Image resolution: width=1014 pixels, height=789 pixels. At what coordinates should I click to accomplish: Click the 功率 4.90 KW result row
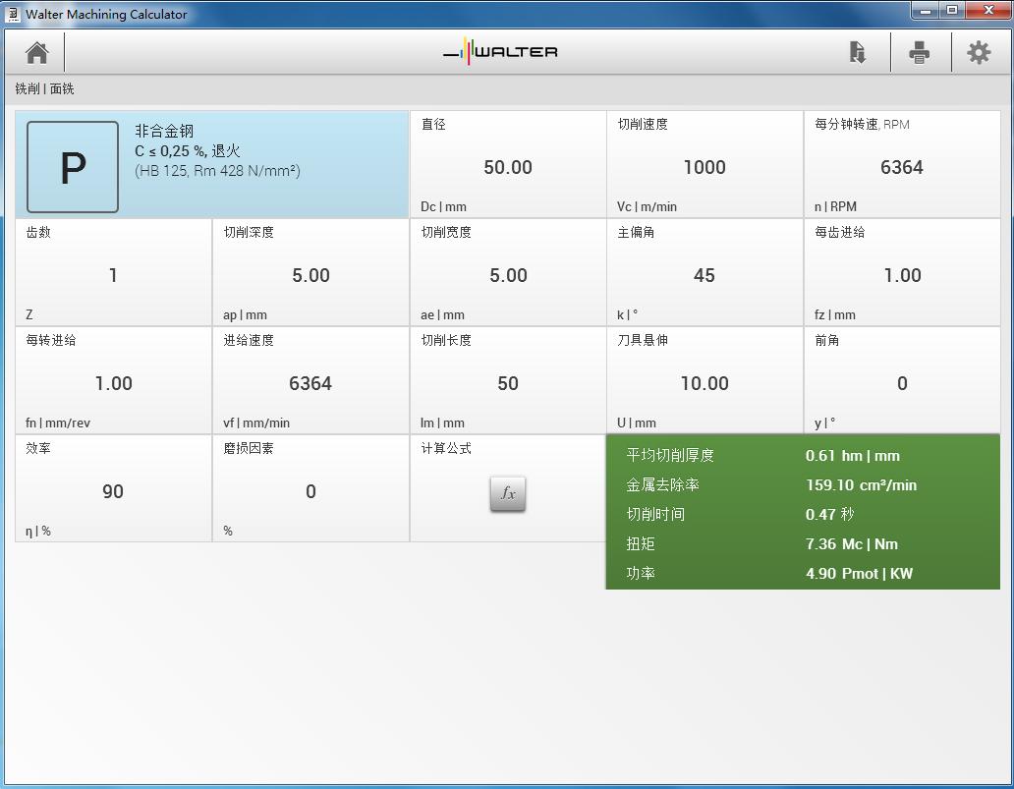tap(803, 573)
